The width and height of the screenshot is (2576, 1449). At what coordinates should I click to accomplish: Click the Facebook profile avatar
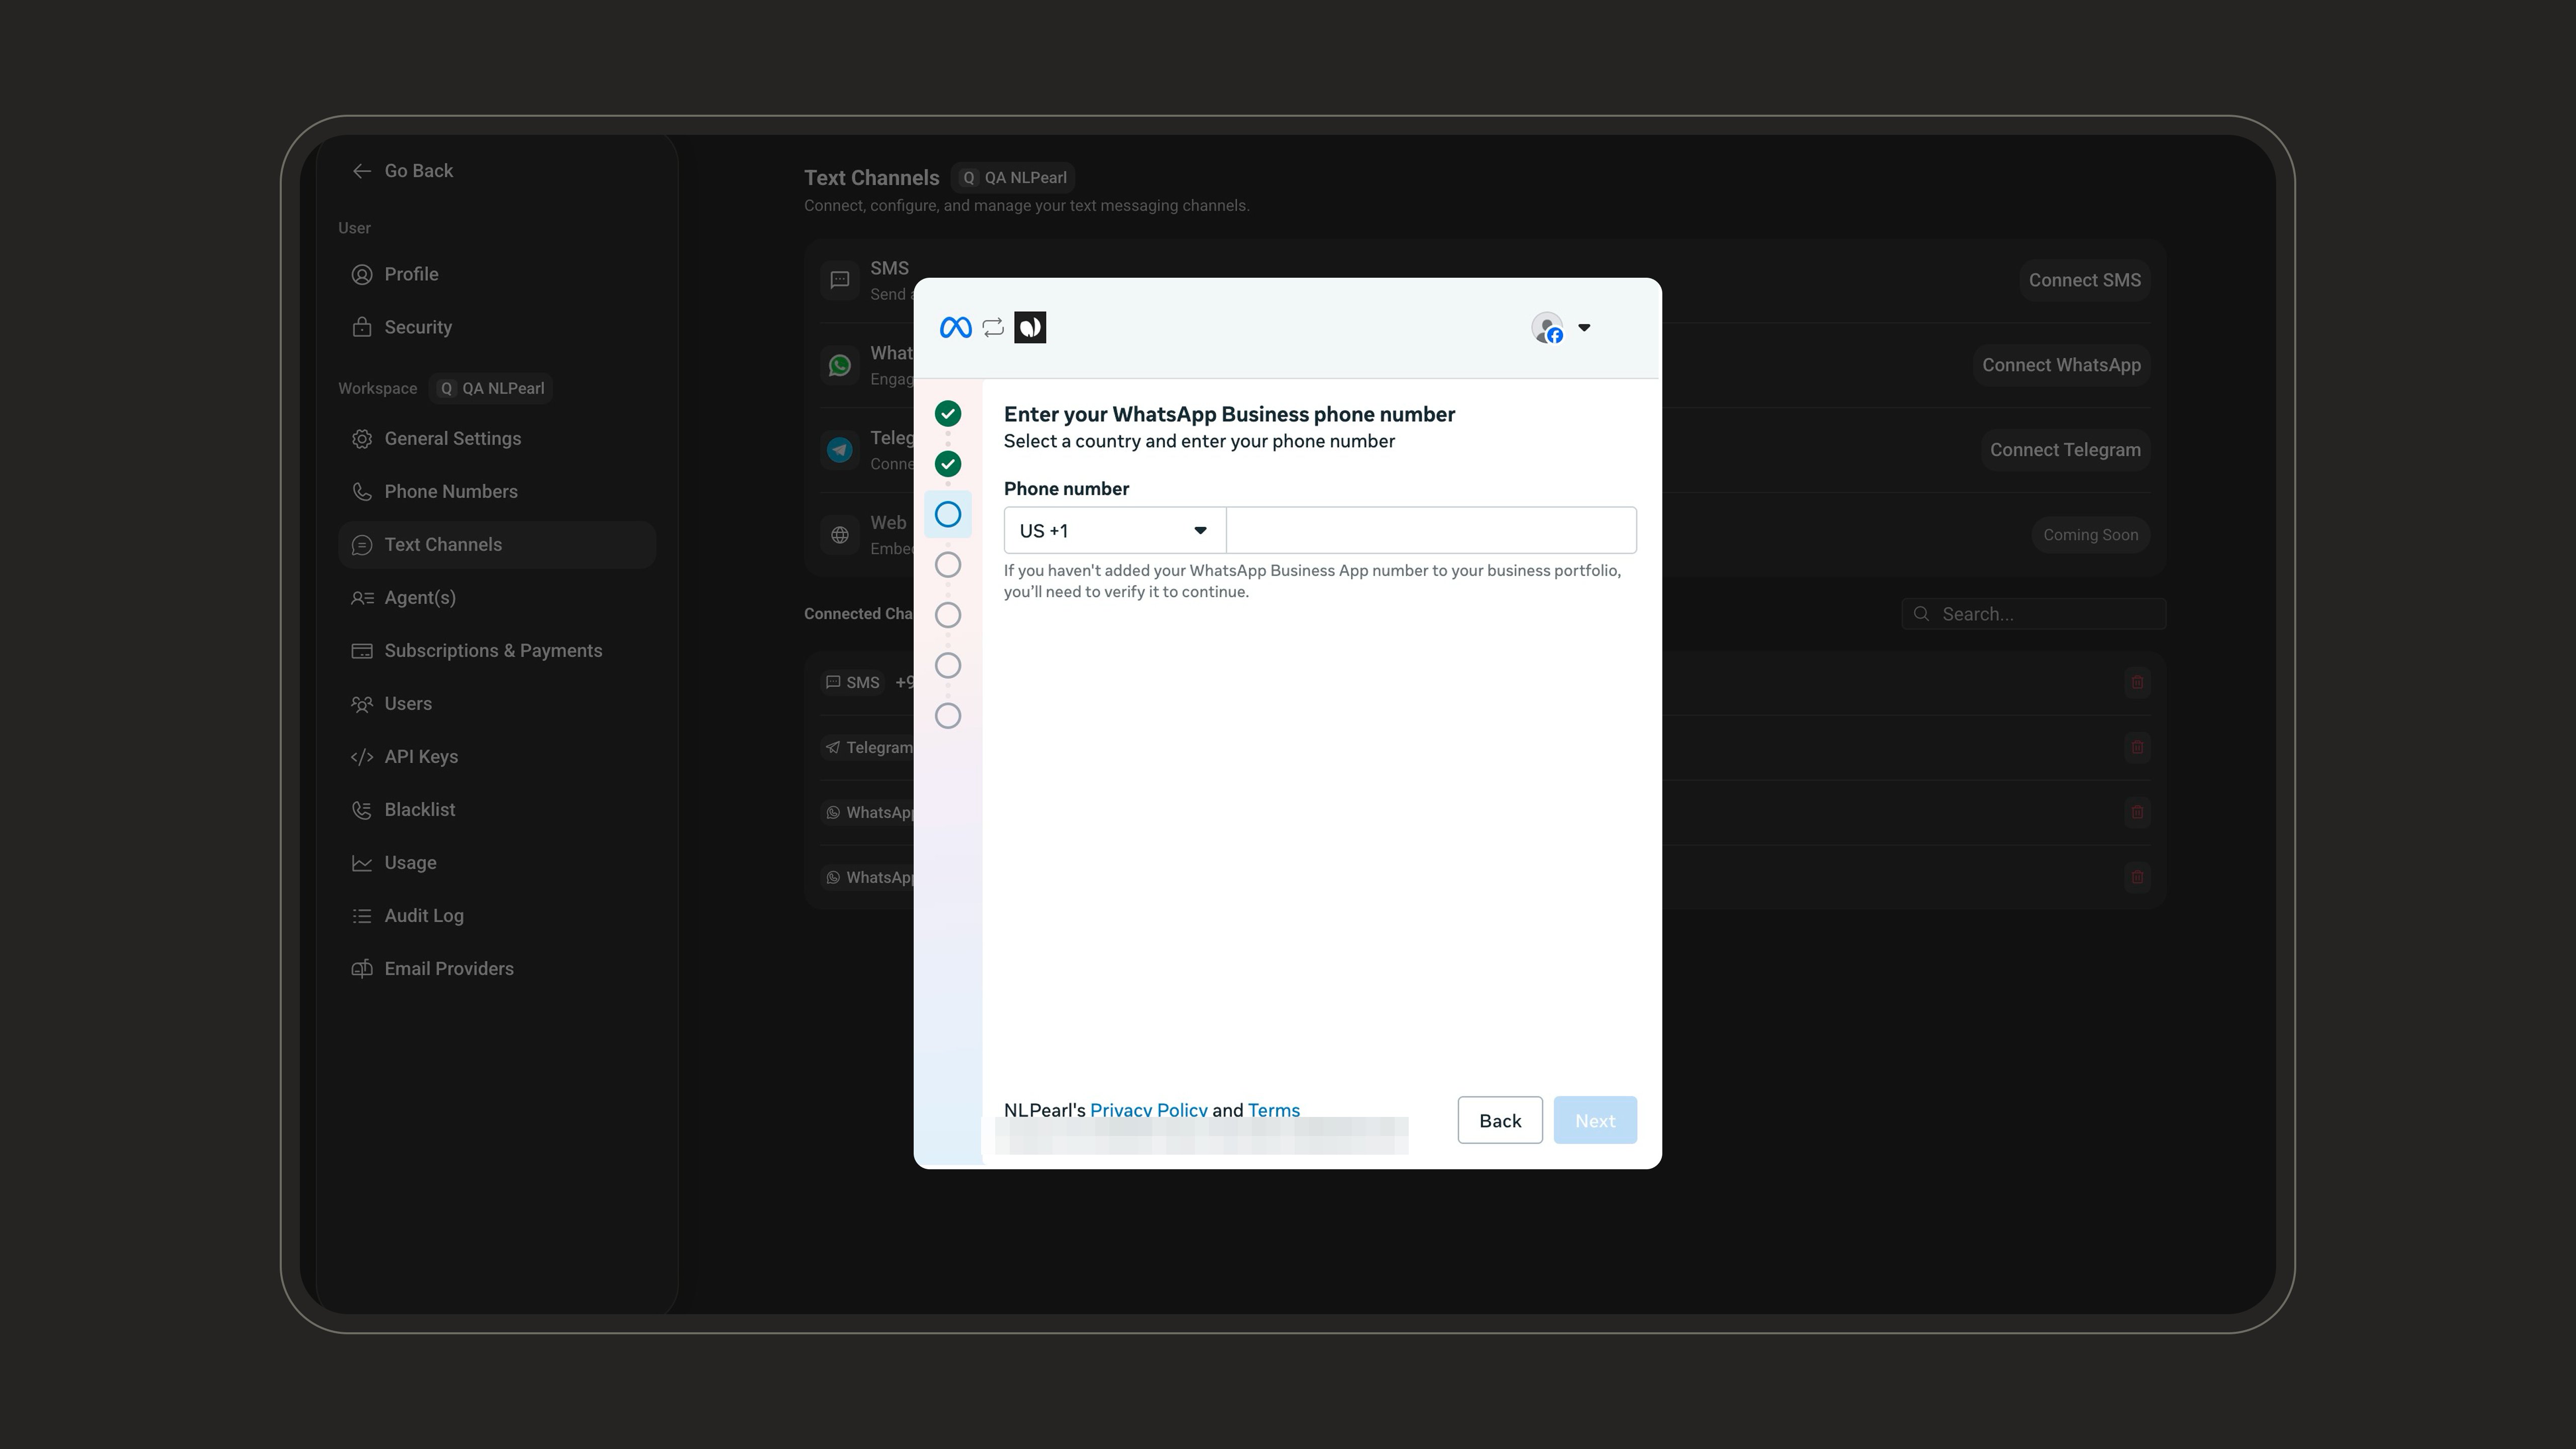coord(1547,327)
